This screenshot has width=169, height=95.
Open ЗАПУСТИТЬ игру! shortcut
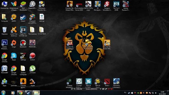pos(88,6)
